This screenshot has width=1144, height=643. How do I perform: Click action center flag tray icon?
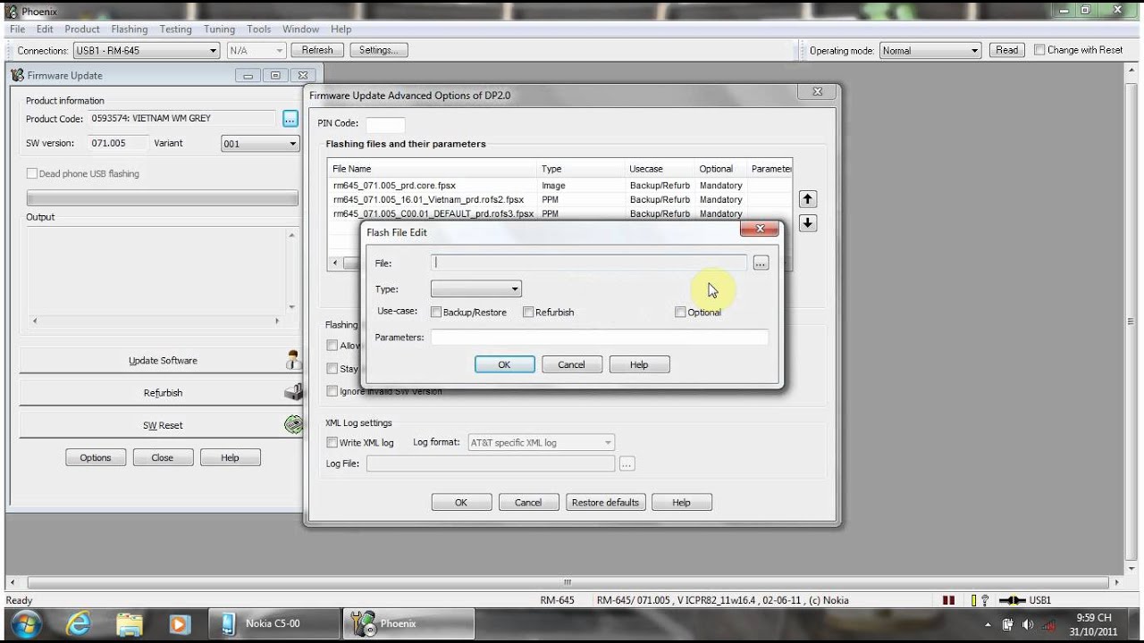click(x=1007, y=624)
